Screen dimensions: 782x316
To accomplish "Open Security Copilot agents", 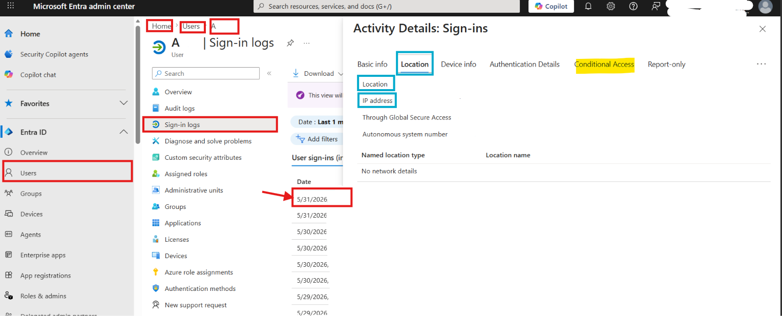I will tap(54, 54).
